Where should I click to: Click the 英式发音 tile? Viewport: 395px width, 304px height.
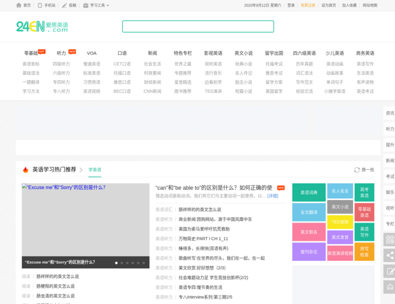[340, 237]
